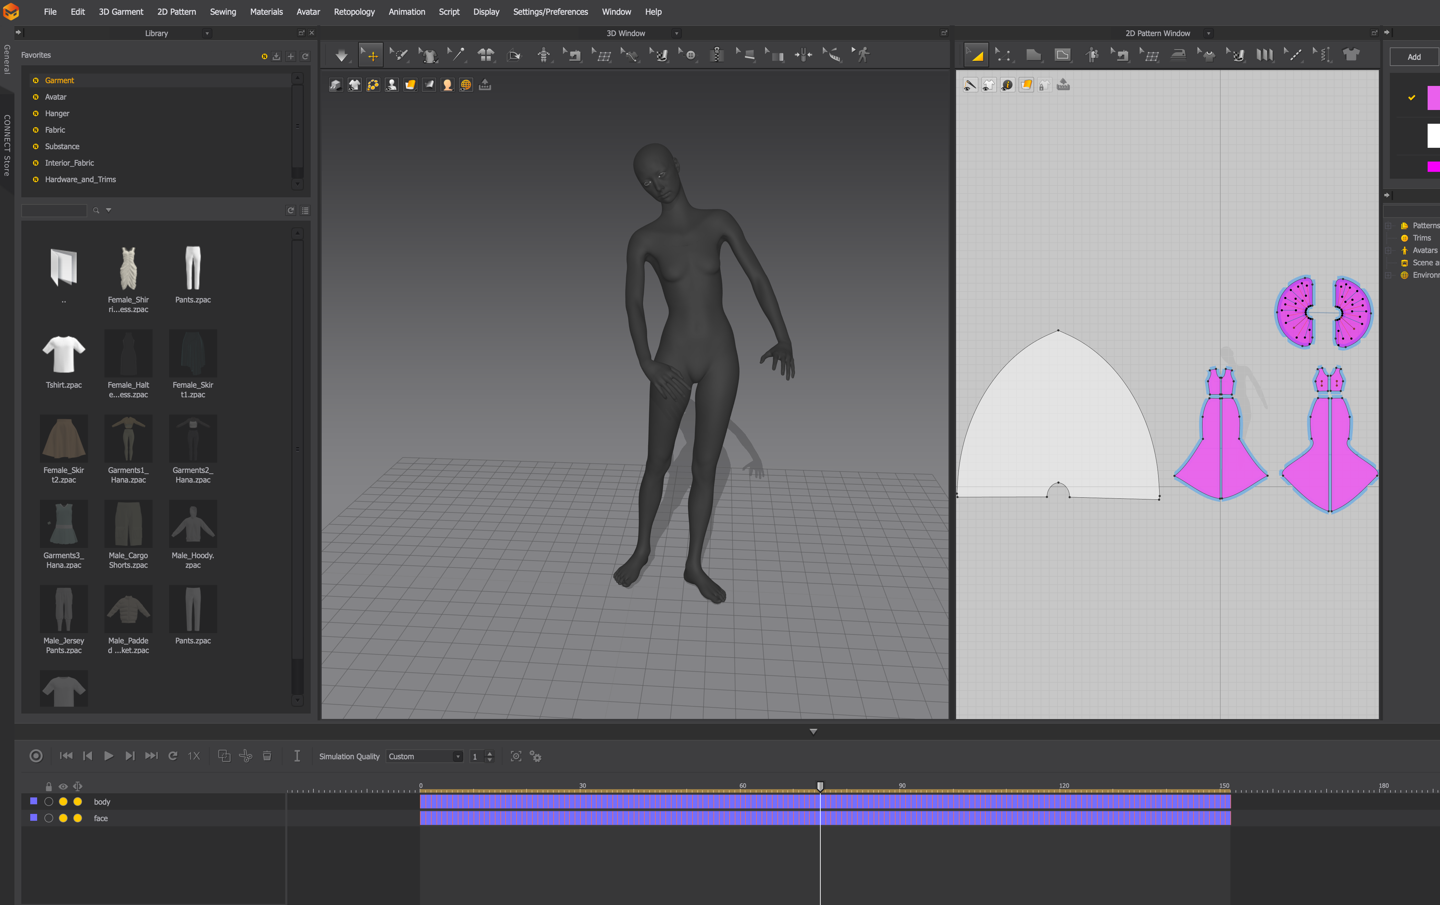Image resolution: width=1440 pixels, height=905 pixels.
Task: Click the trash delete icon in timeline
Action: tap(267, 756)
